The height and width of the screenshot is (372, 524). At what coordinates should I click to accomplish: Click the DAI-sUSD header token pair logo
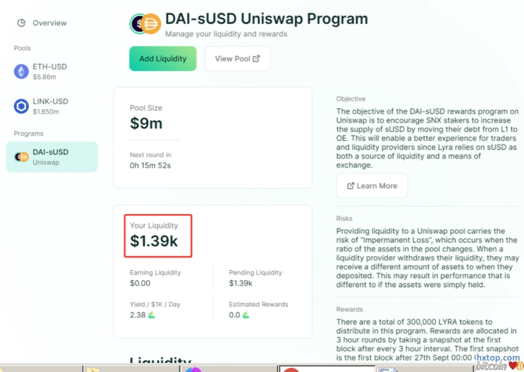tap(145, 24)
